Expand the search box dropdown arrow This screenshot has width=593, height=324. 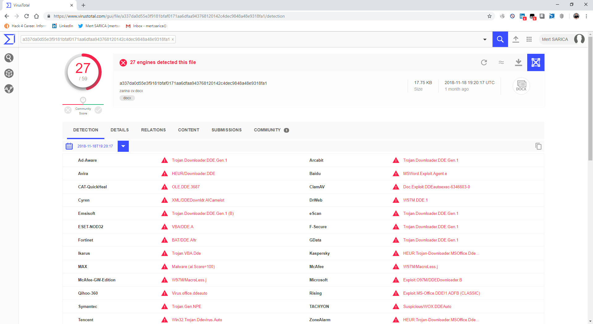pos(485,39)
